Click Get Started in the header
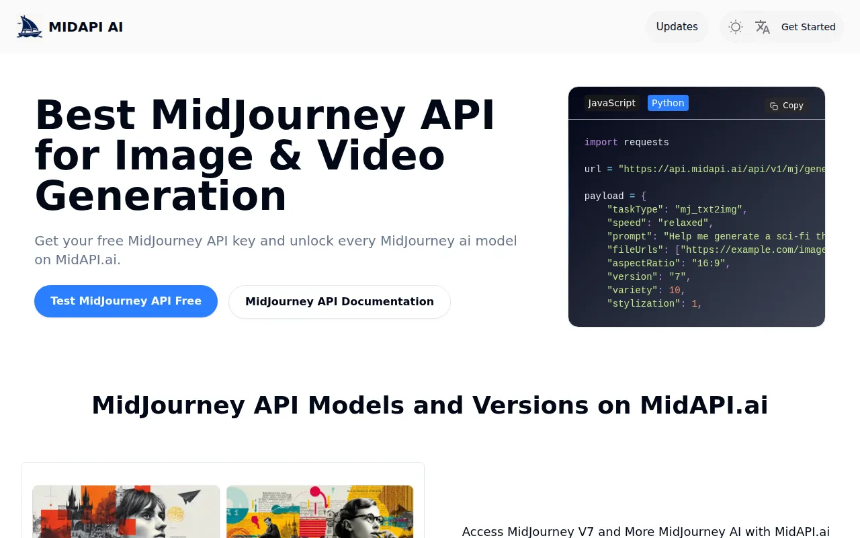860x538 pixels. [x=808, y=27]
